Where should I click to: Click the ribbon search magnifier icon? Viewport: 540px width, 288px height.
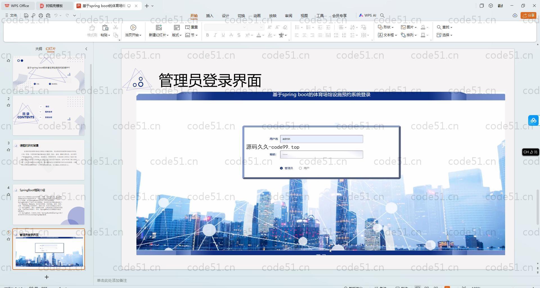(382, 15)
